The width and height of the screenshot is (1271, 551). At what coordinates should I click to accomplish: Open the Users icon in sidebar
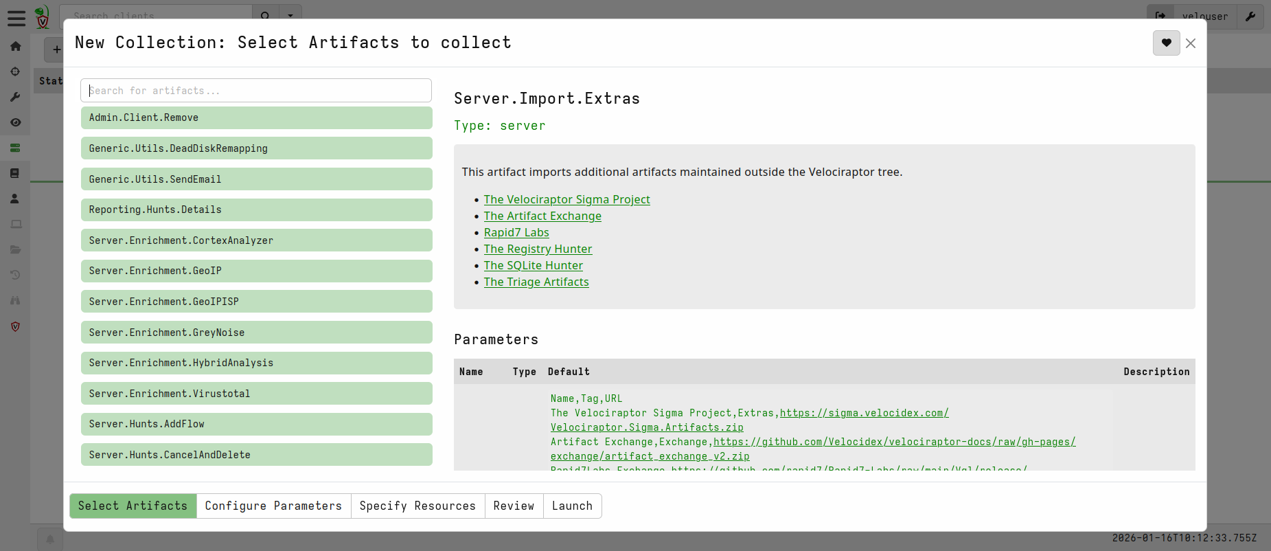click(15, 199)
